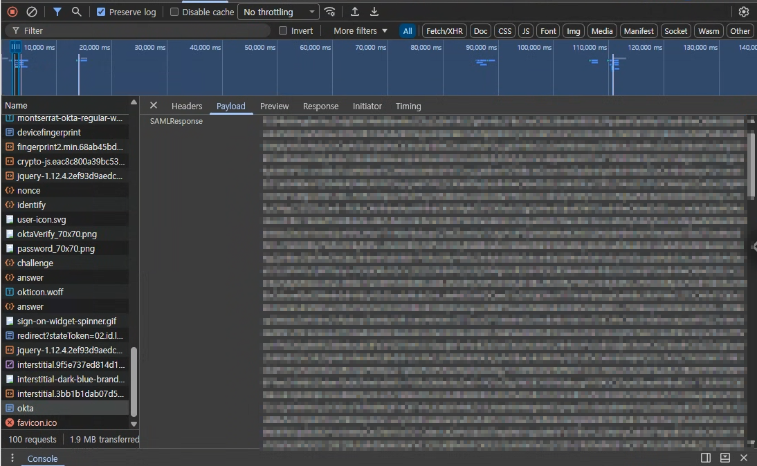Filter by Media requests
Image resolution: width=757 pixels, height=466 pixels.
pyautogui.click(x=602, y=31)
